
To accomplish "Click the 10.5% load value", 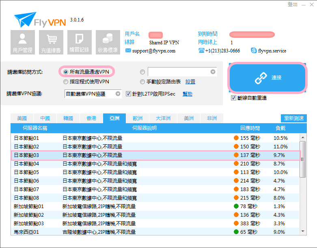I will pos(280,138).
